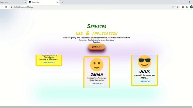Click the UI/UX card title
Viewport: 193px width, 108px height.
coord(144,71)
